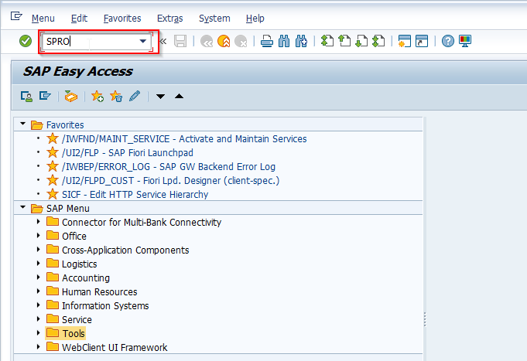
Task: Click the Back arrow icon
Action: point(207,41)
